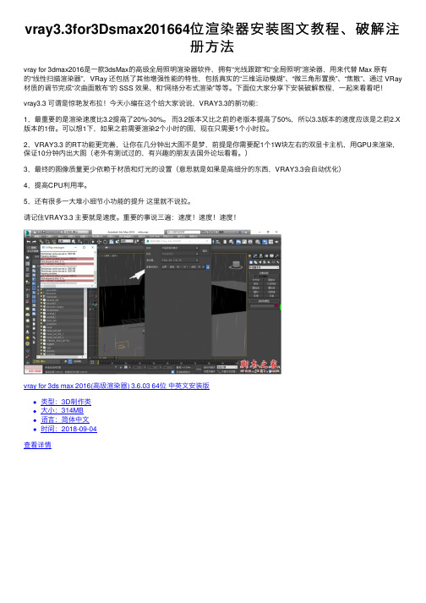Click the Redo arrow in 3ds Max toolbar
Image resolution: width=426 pixels, height=603 pixels.
pyautogui.click(x=35, y=242)
